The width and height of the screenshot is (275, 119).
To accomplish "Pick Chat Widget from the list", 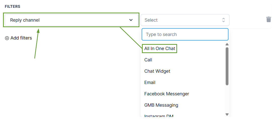I will (x=157, y=71).
